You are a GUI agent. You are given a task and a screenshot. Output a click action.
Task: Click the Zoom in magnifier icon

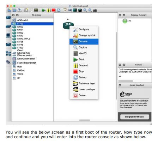point(85,10)
